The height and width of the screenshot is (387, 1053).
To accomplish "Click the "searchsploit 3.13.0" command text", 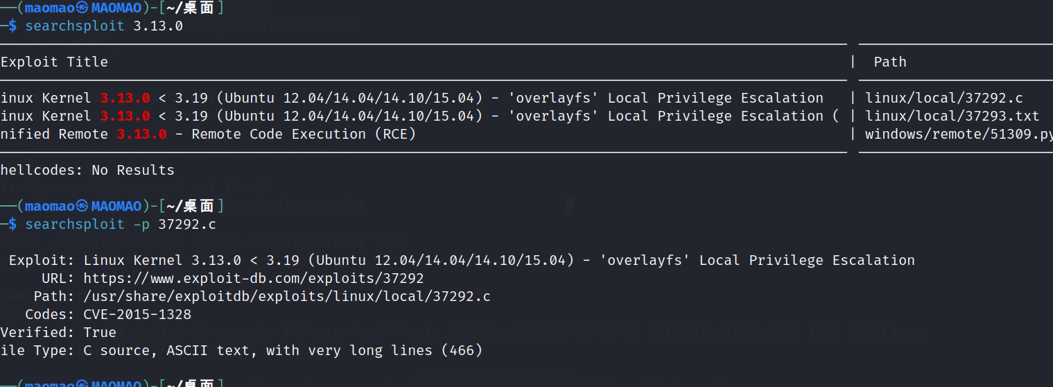I will 104,26.
